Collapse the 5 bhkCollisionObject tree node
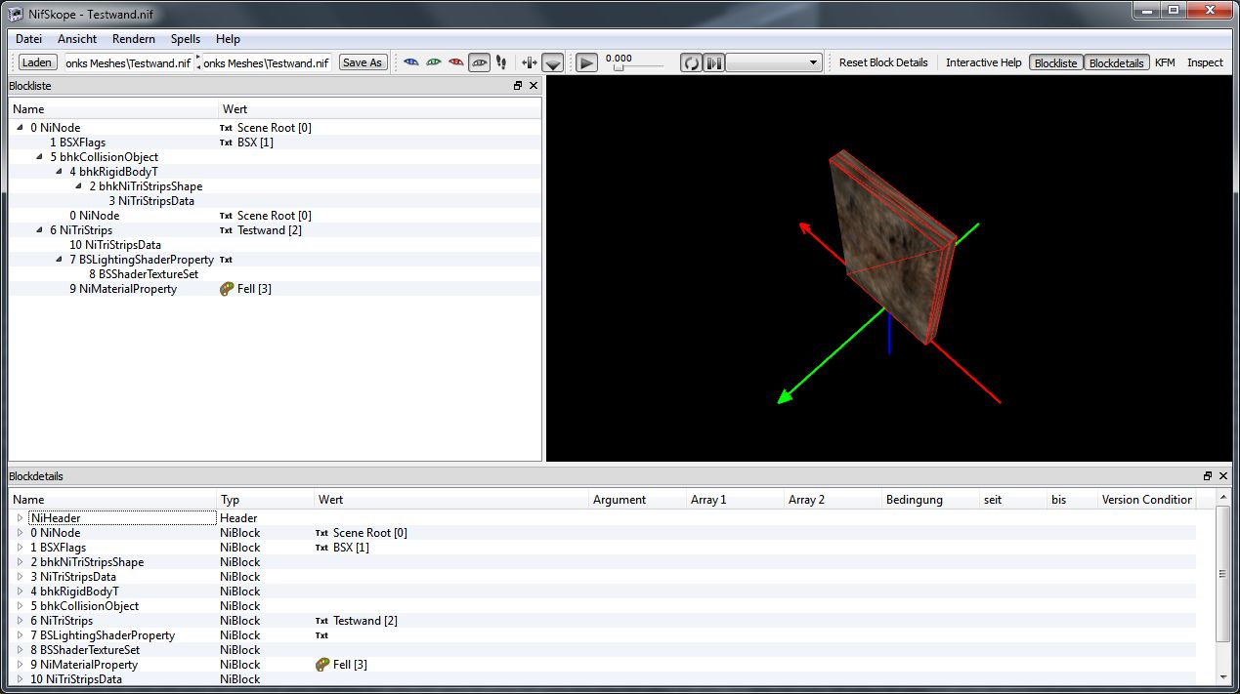Screen dimensions: 1240x694 40,157
